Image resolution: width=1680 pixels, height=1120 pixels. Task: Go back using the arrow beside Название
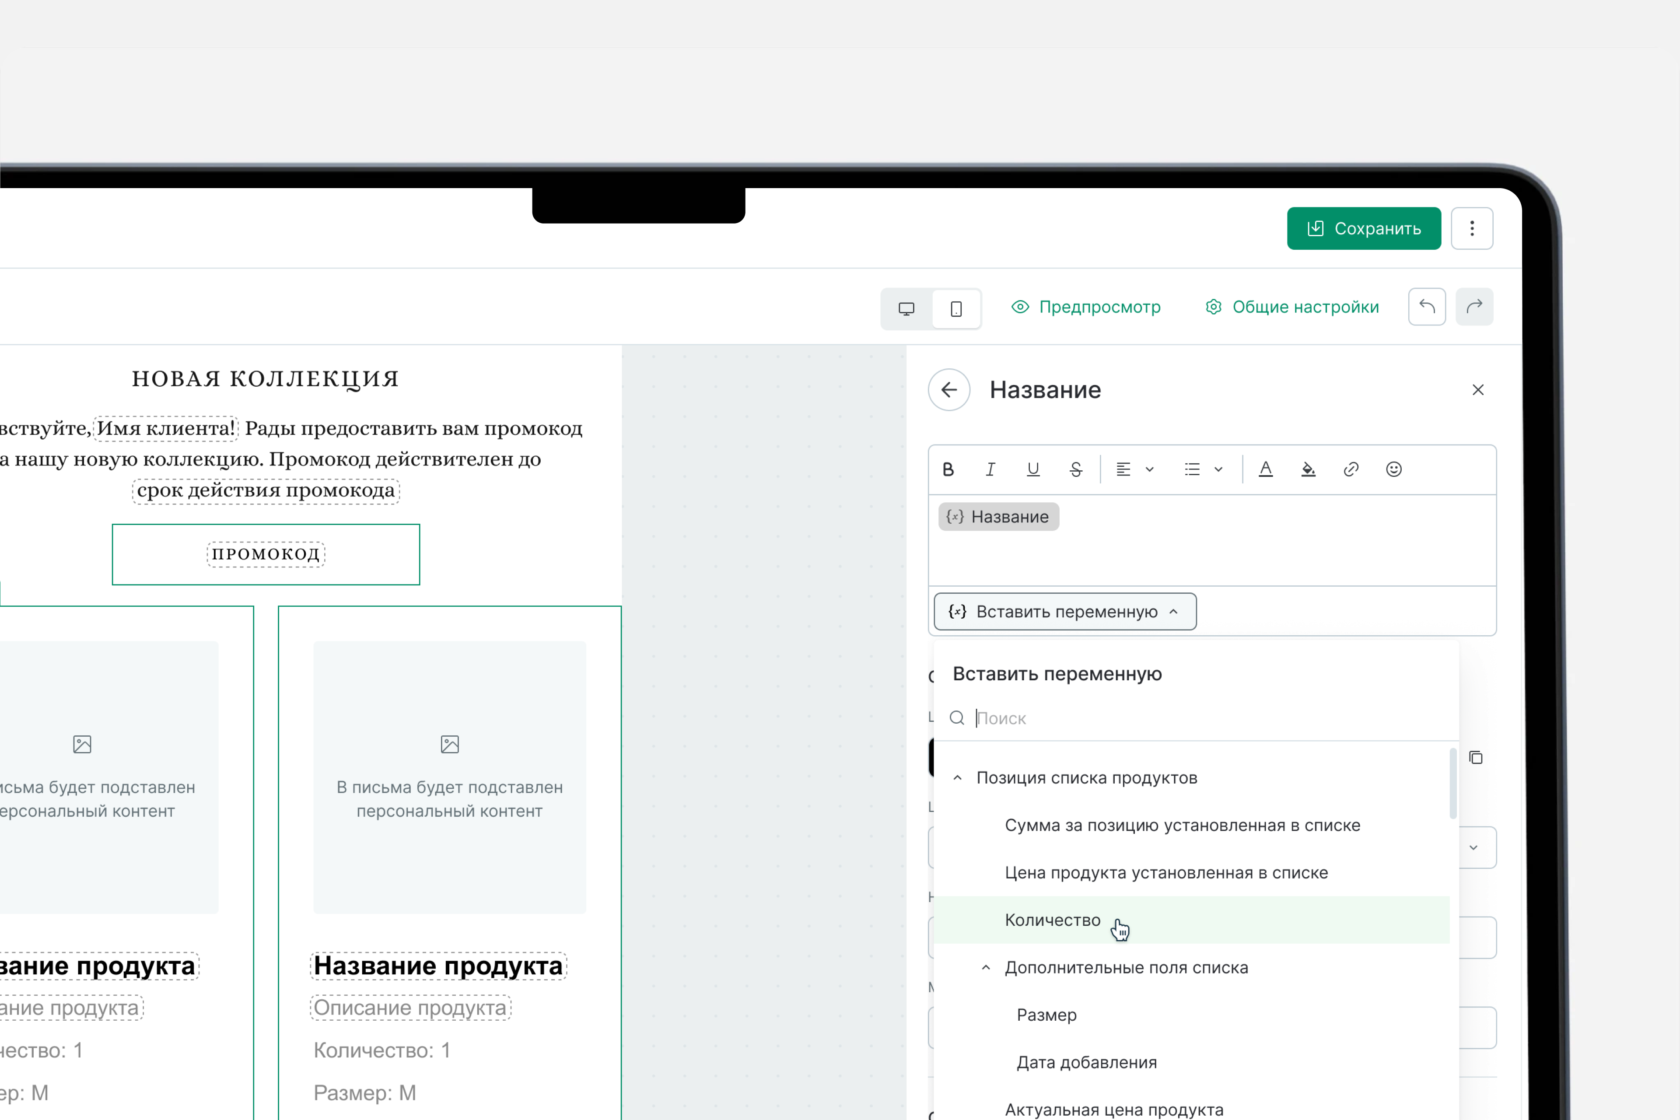tap(948, 389)
